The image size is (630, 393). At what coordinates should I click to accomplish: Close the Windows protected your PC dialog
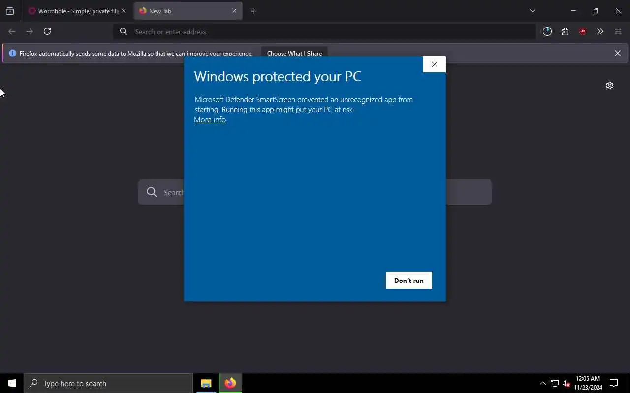click(x=434, y=64)
